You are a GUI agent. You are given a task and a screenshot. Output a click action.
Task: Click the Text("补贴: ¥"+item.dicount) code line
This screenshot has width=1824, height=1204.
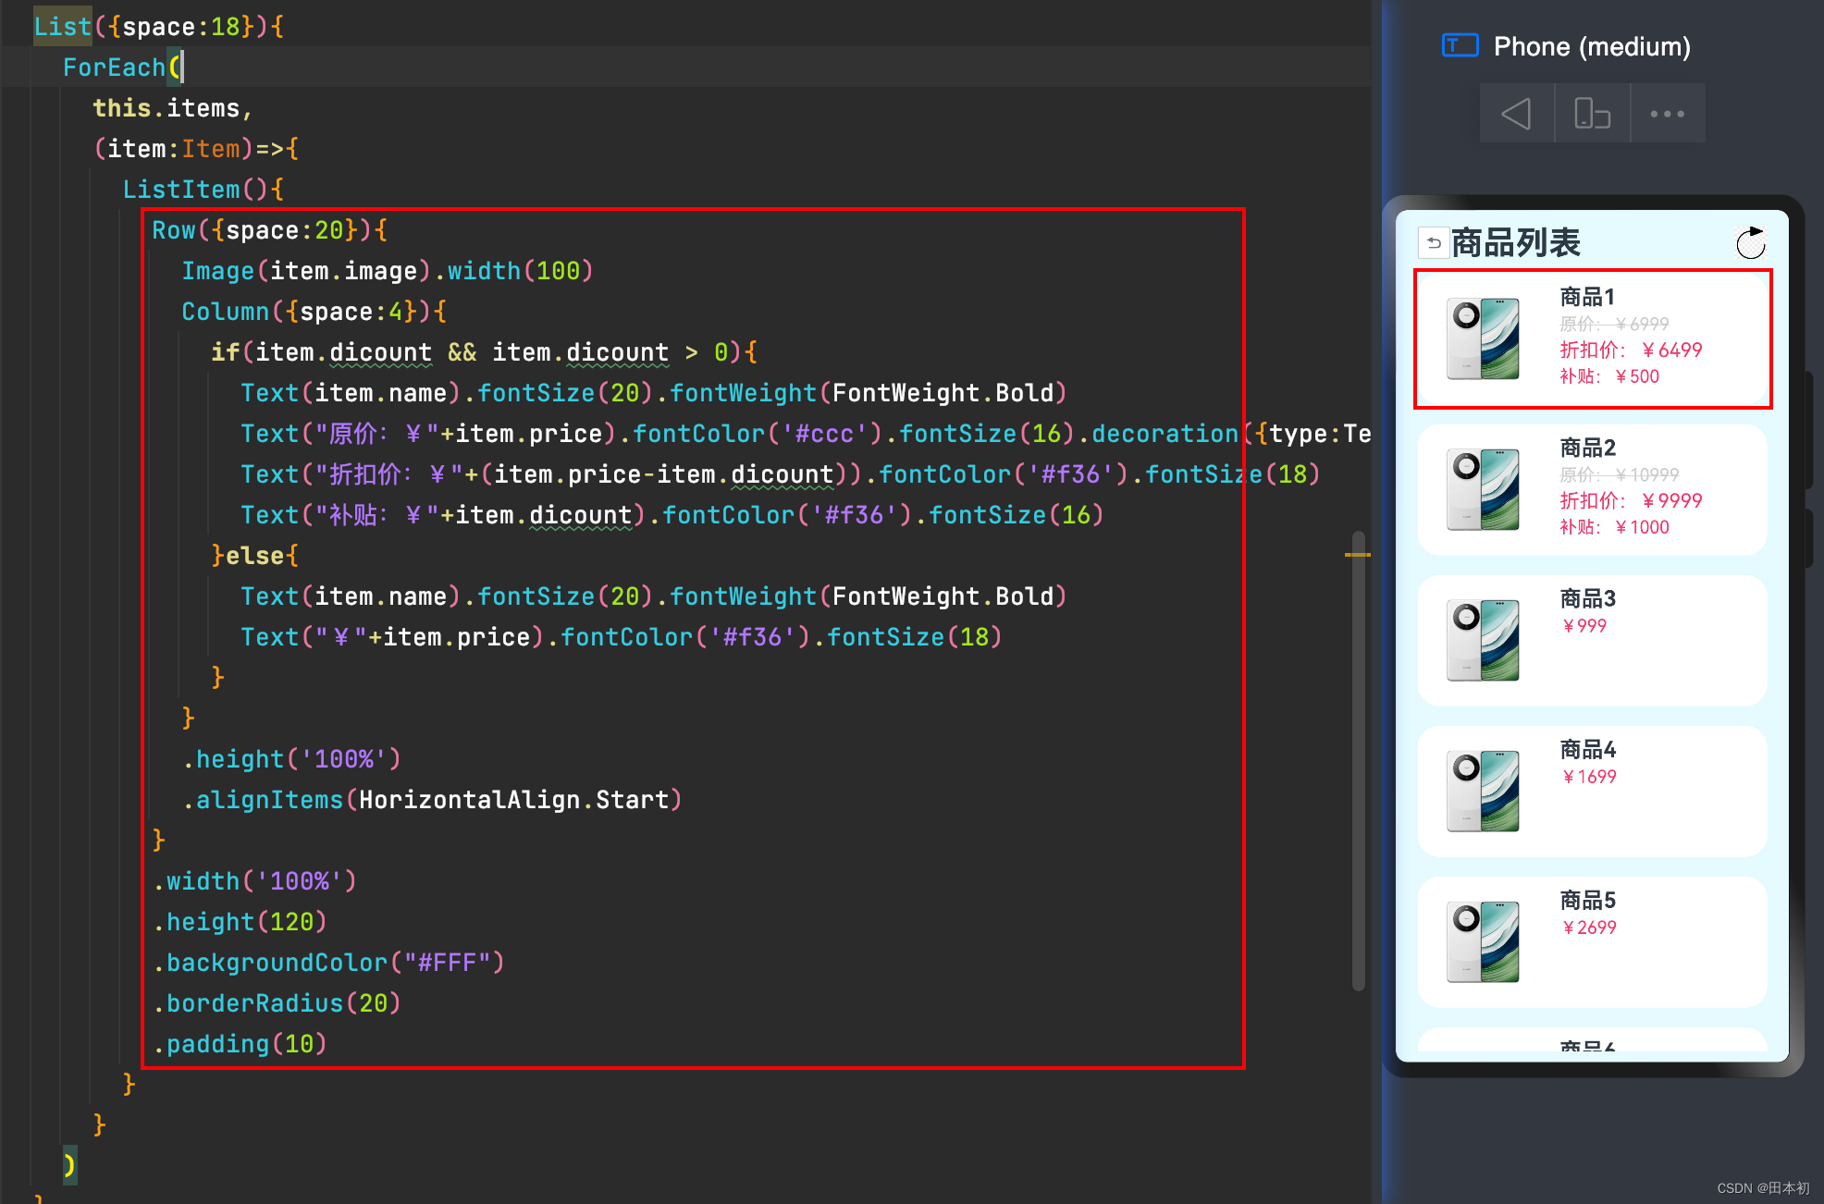coord(672,515)
